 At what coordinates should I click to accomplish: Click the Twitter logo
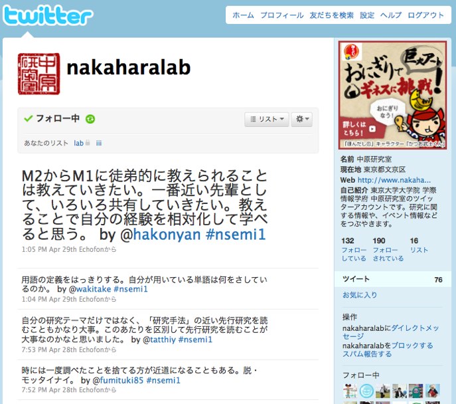tap(48, 15)
